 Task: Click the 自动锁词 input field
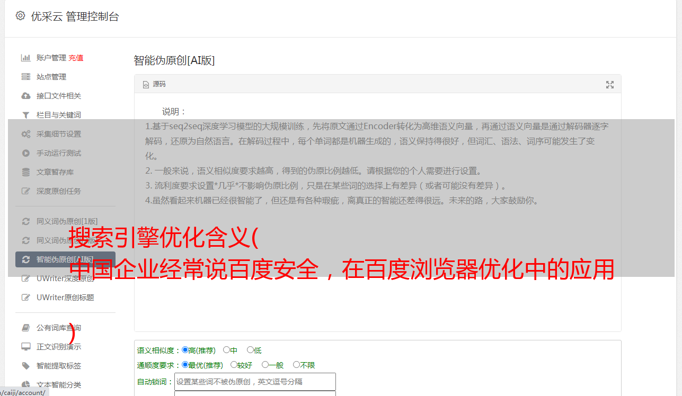tap(255, 382)
